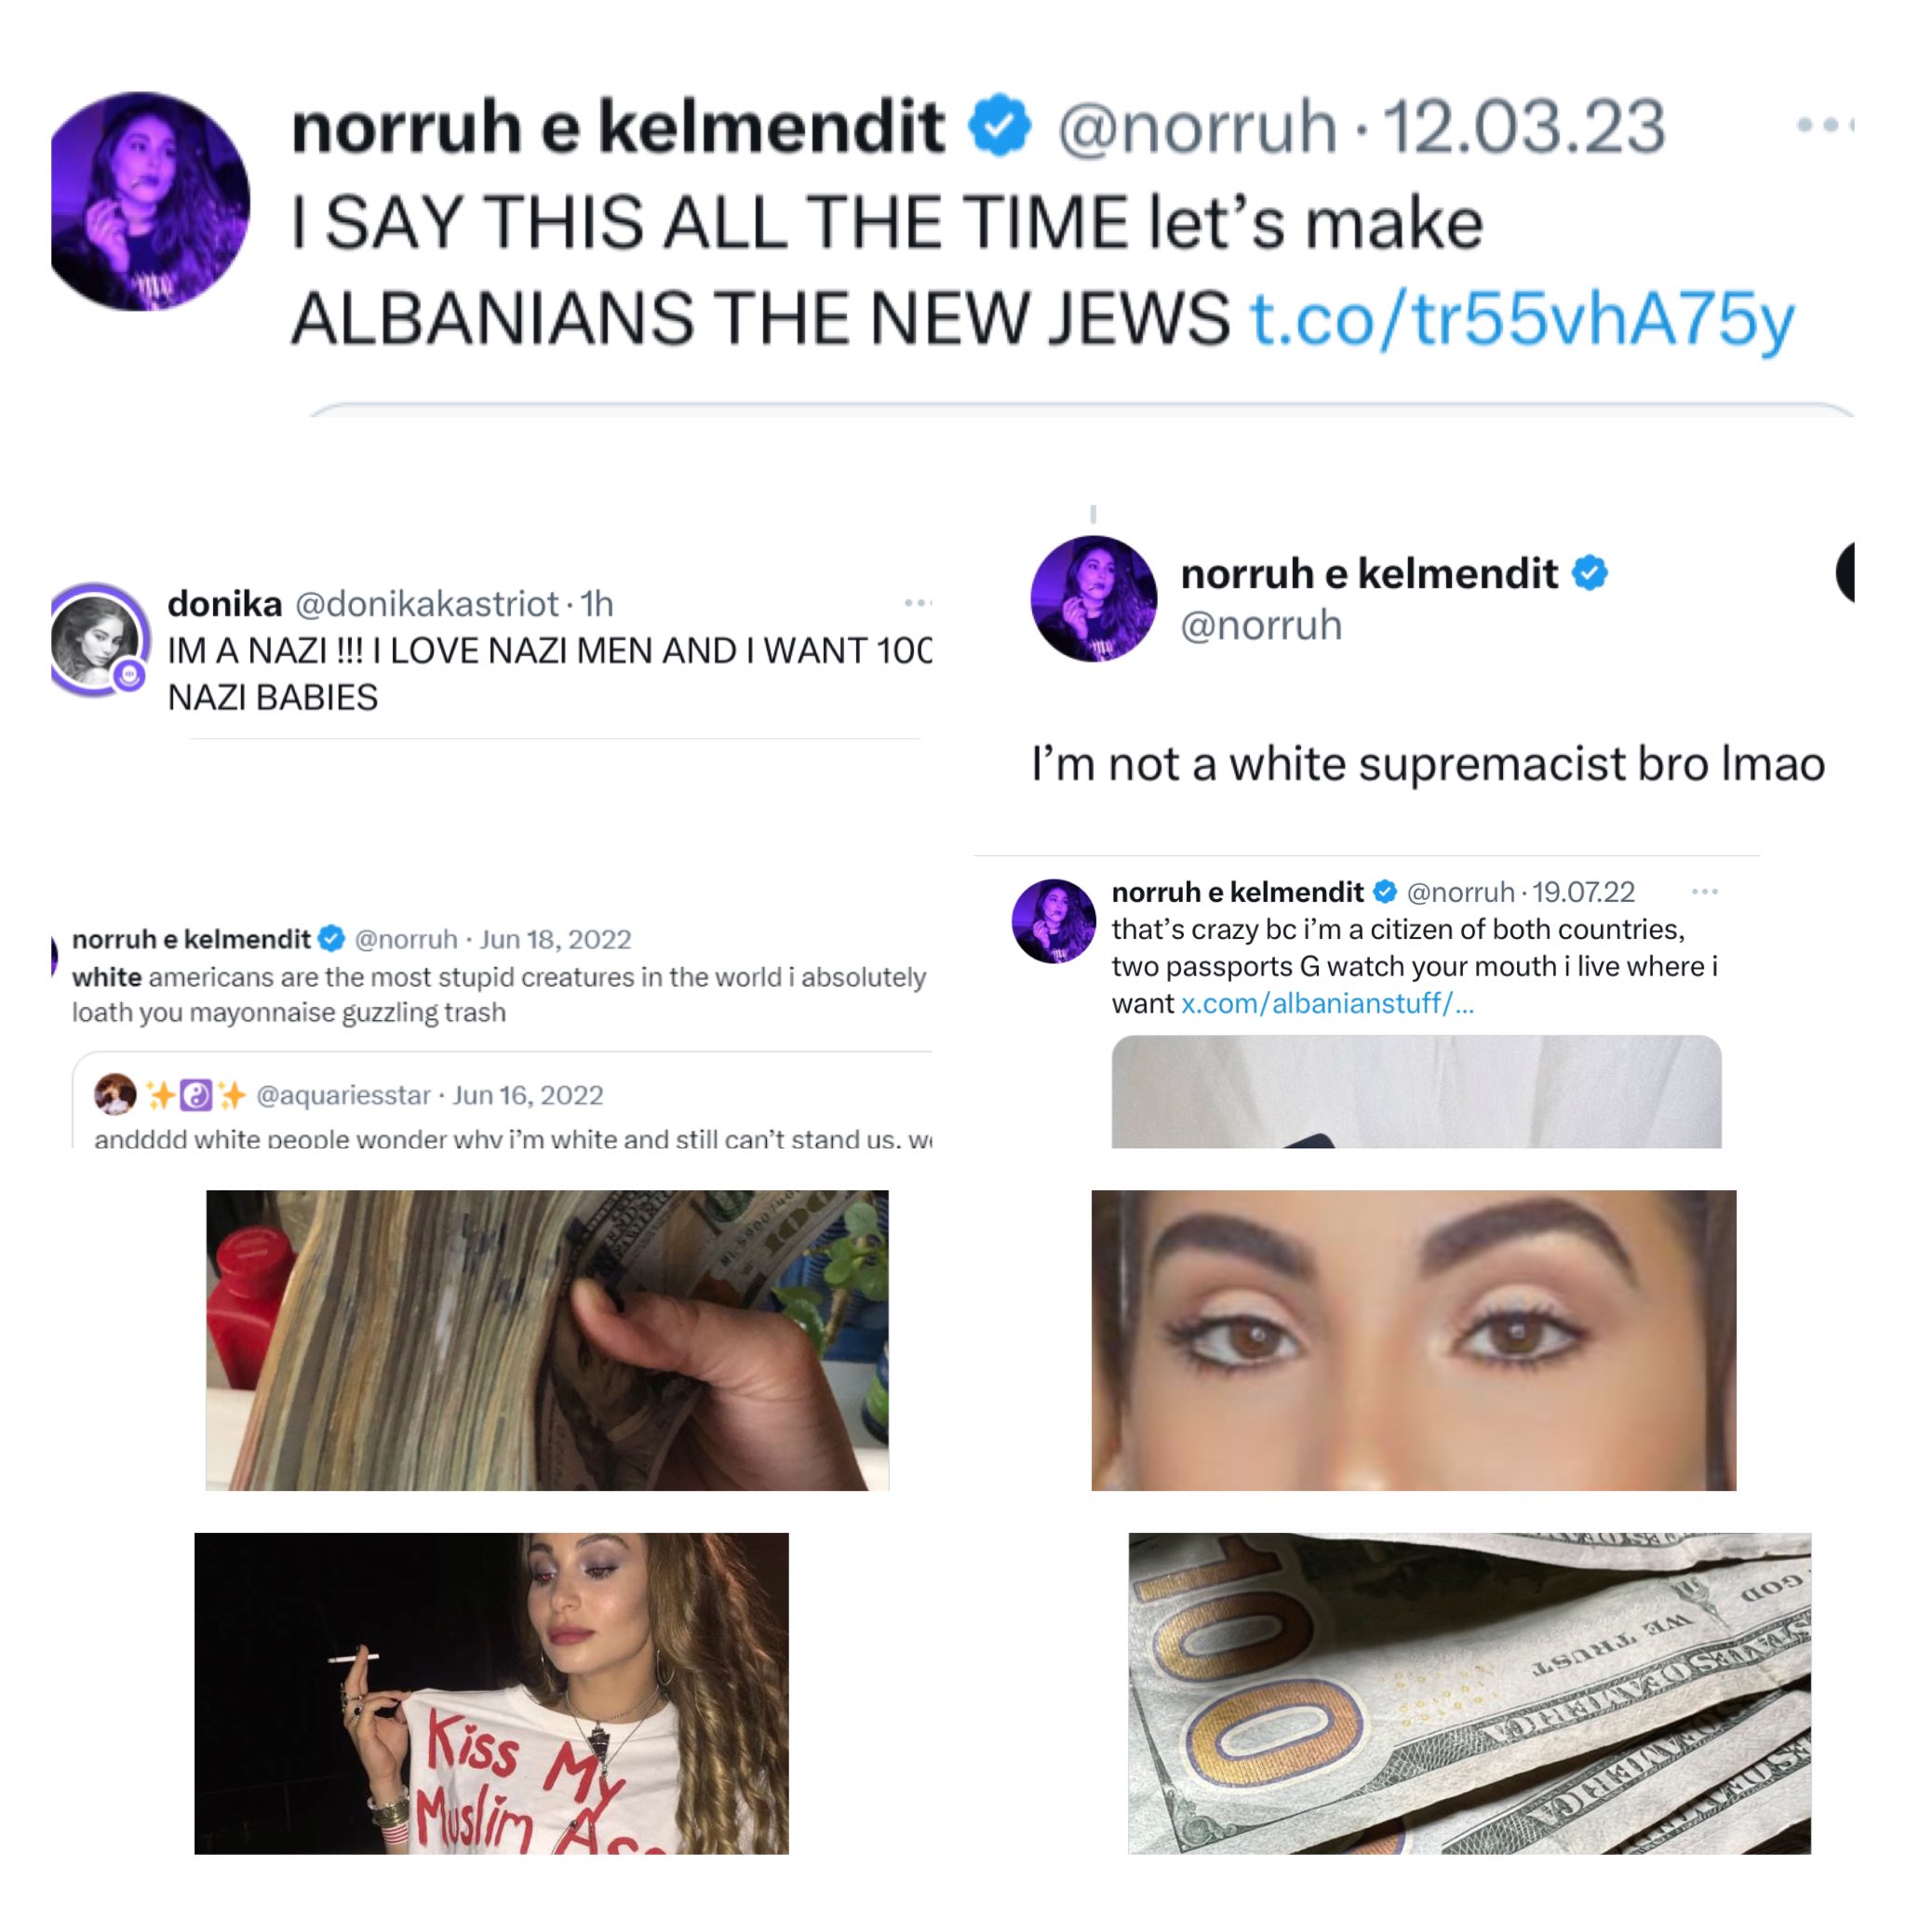Open more options on the 19.07.22 tweet

(1705, 892)
